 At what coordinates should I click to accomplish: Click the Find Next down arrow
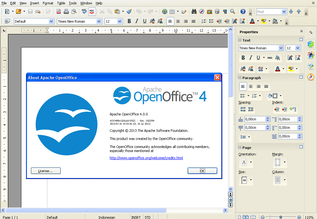pos(291,11)
